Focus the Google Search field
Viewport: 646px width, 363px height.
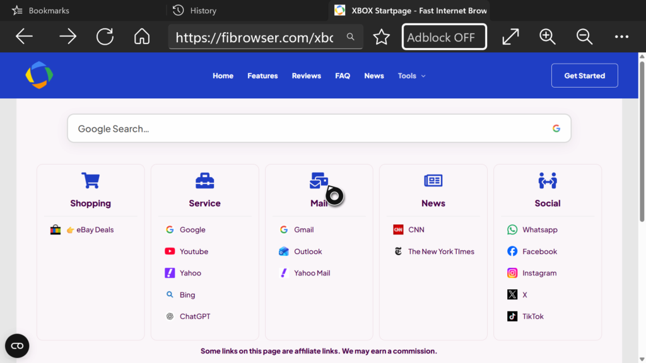pyautogui.click(x=319, y=129)
